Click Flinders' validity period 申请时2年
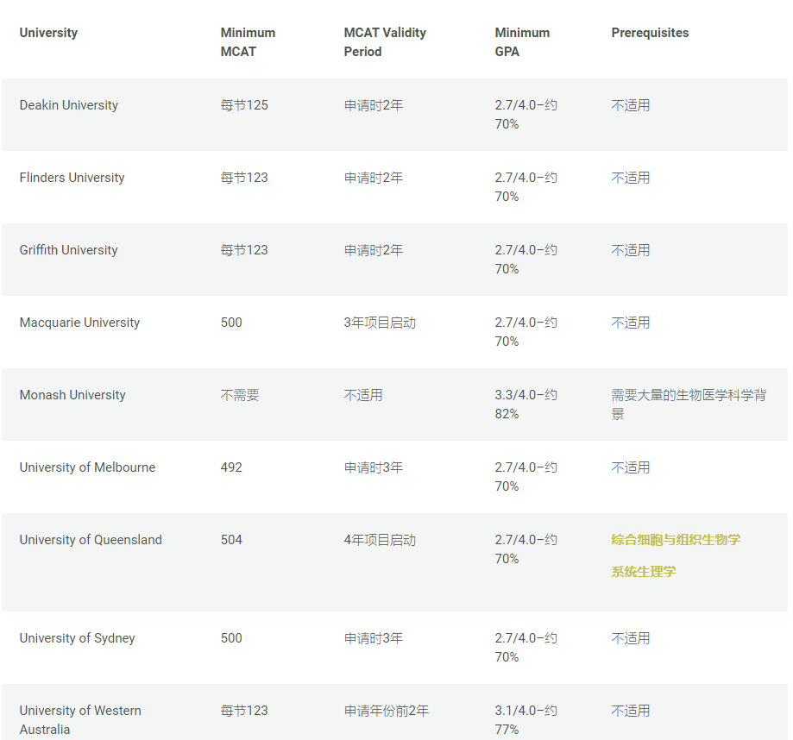Image resolution: width=793 pixels, height=740 pixels. click(x=374, y=178)
